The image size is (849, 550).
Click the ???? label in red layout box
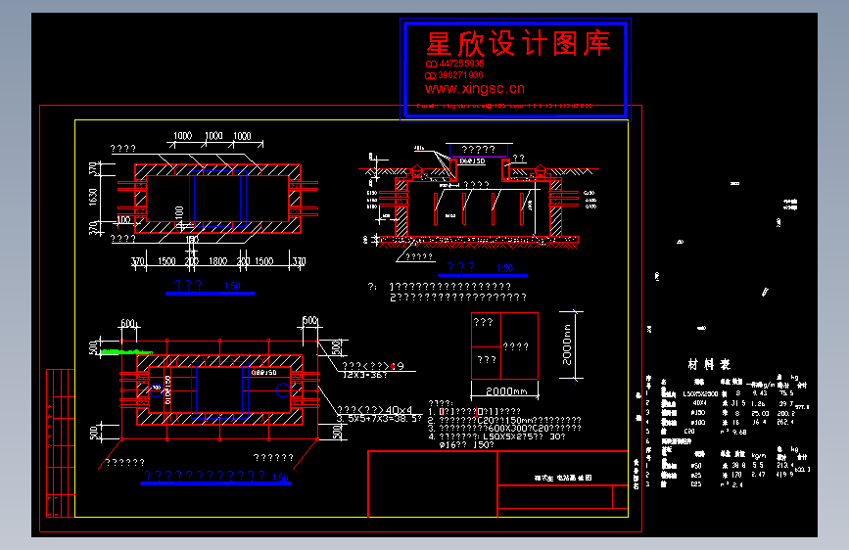pyautogui.click(x=515, y=346)
